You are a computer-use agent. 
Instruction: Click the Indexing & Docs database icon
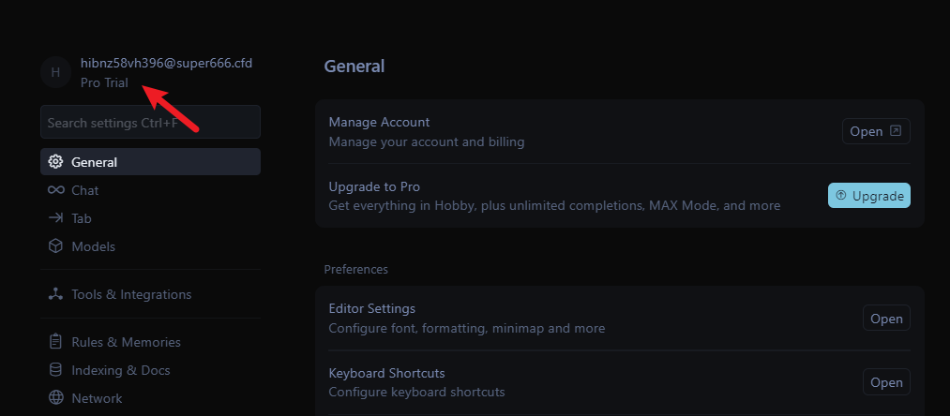(55, 370)
